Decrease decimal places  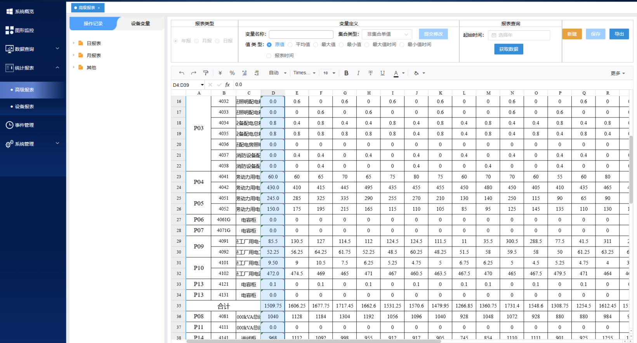point(244,73)
